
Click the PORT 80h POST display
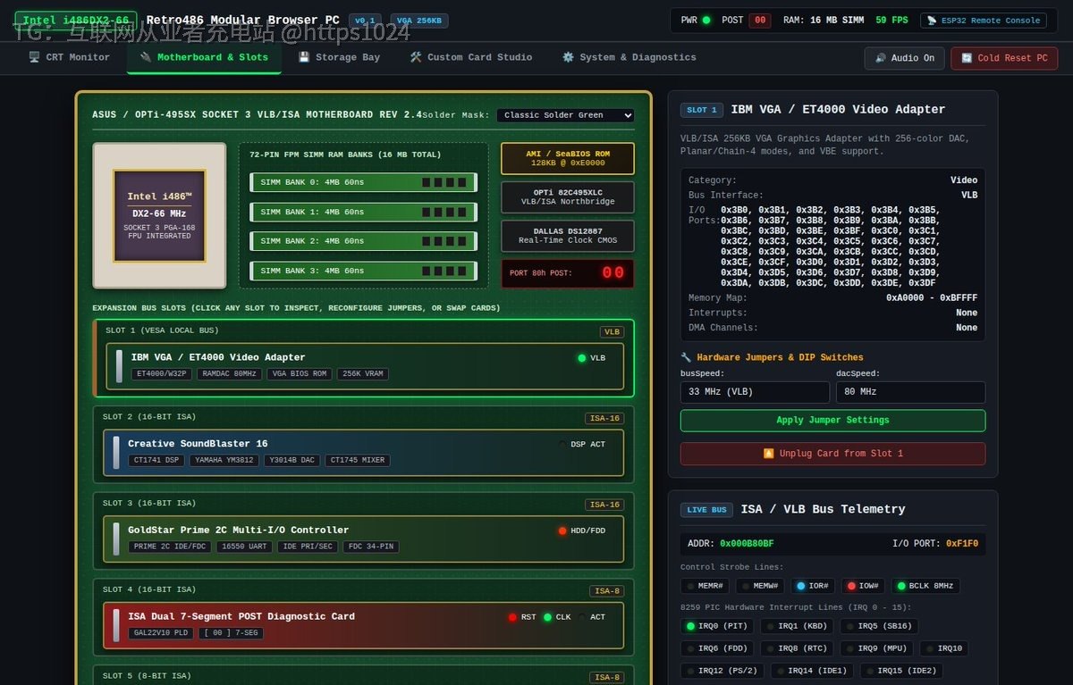click(x=568, y=273)
